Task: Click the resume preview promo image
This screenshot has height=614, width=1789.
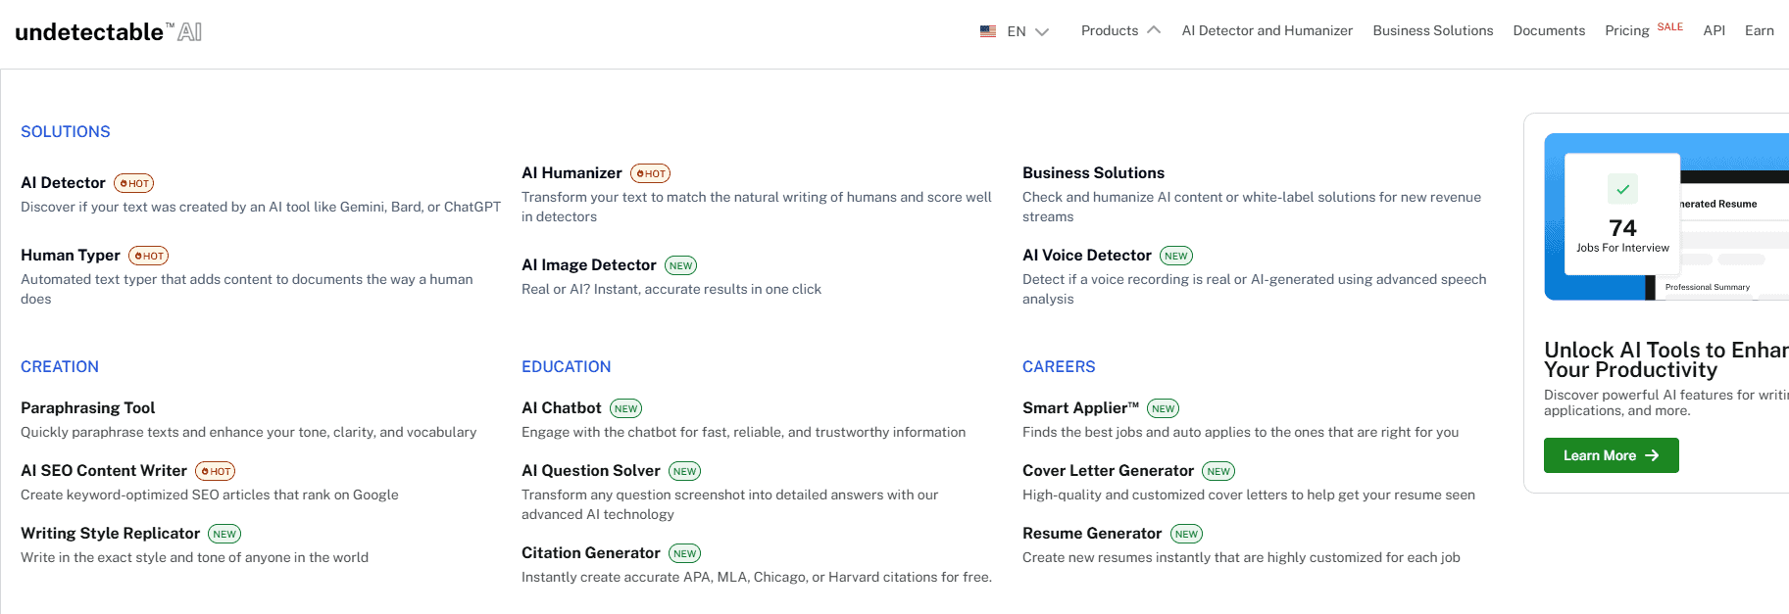Action: point(1666,216)
